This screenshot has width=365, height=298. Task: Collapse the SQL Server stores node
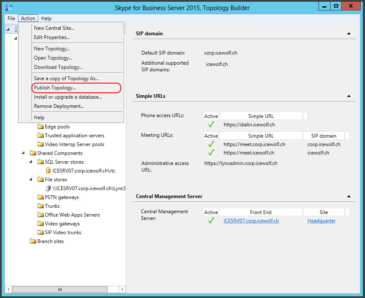[x=31, y=162]
